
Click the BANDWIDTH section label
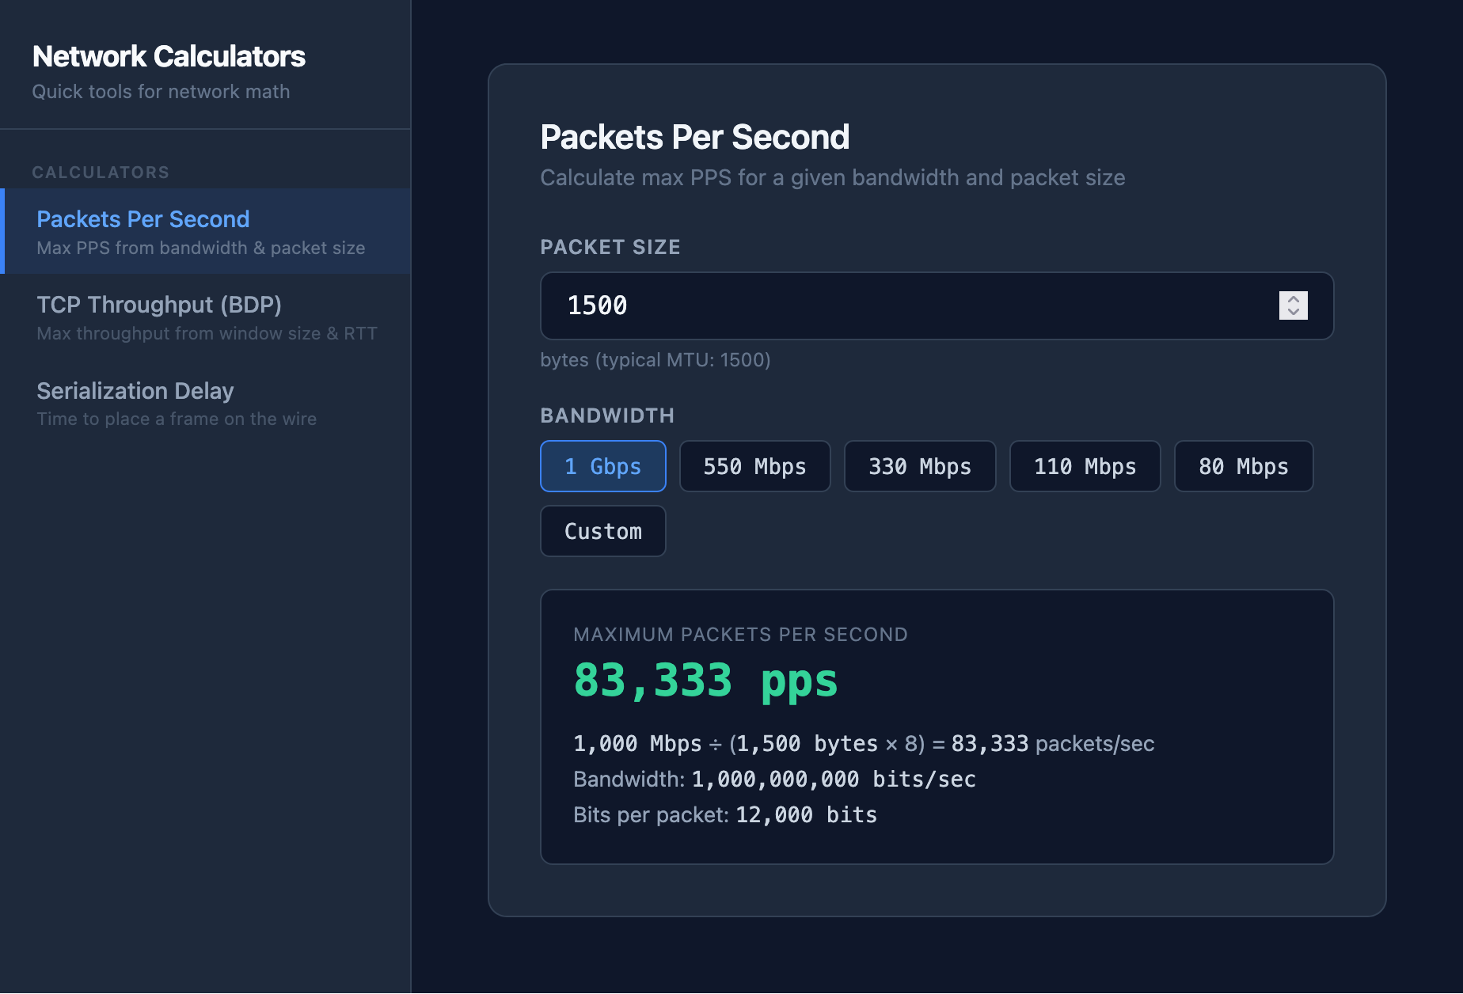point(606,415)
